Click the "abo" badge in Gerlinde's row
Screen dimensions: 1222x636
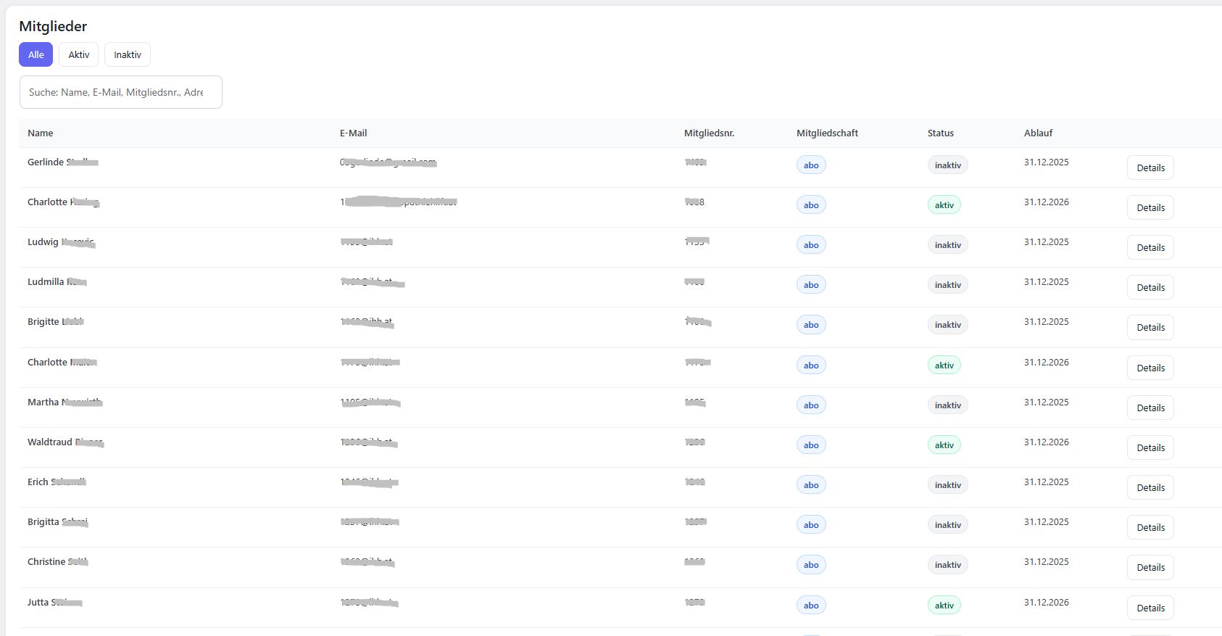click(x=811, y=165)
